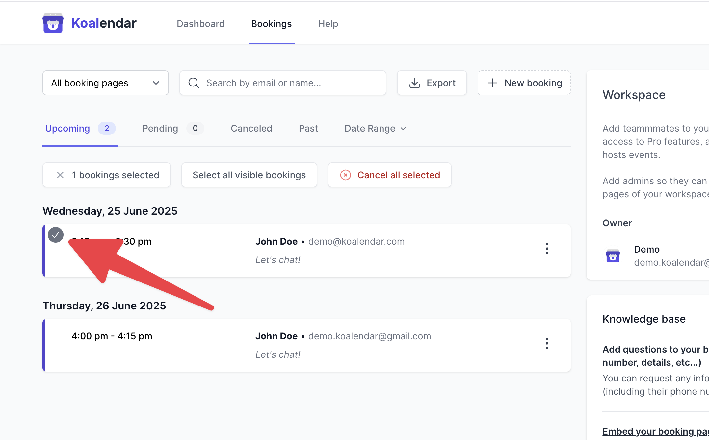The height and width of the screenshot is (440, 709).
Task: Click the red cancel circle icon
Action: [x=345, y=175]
